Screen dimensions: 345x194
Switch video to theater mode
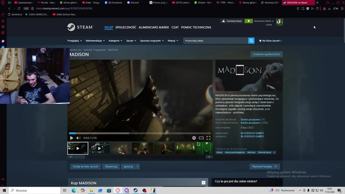point(201,138)
